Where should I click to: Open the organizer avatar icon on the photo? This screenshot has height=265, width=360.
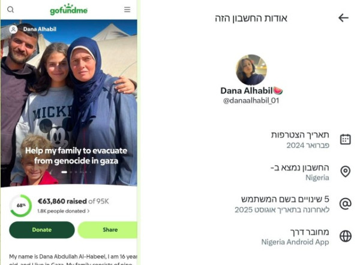[13, 29]
